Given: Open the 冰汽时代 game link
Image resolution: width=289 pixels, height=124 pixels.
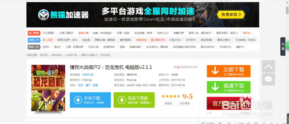Looking at the screenshot, I should 190,40.
